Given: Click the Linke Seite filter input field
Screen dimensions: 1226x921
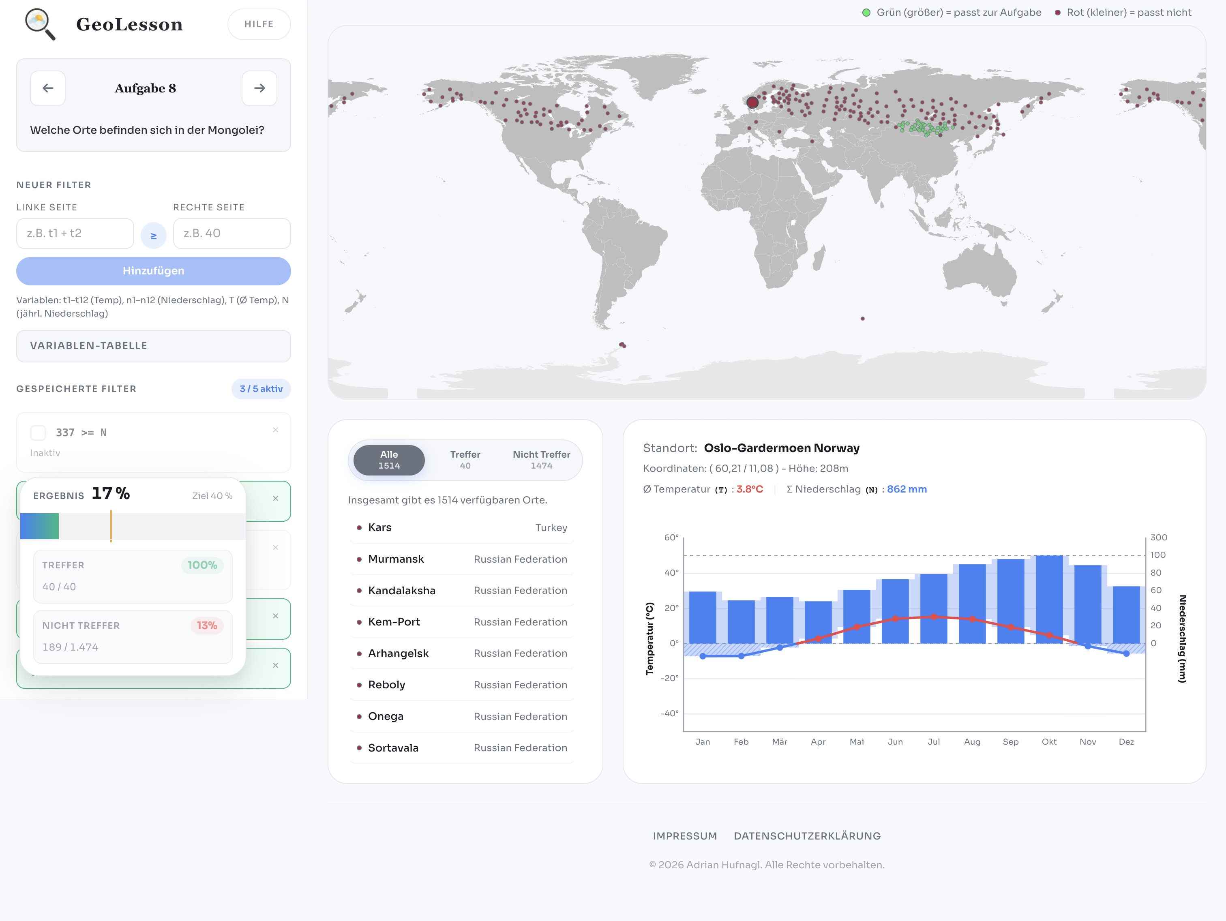Looking at the screenshot, I should tap(75, 233).
